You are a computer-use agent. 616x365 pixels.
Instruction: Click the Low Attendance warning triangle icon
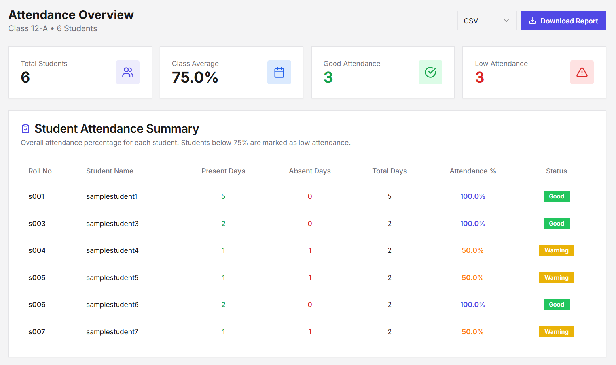pos(582,72)
